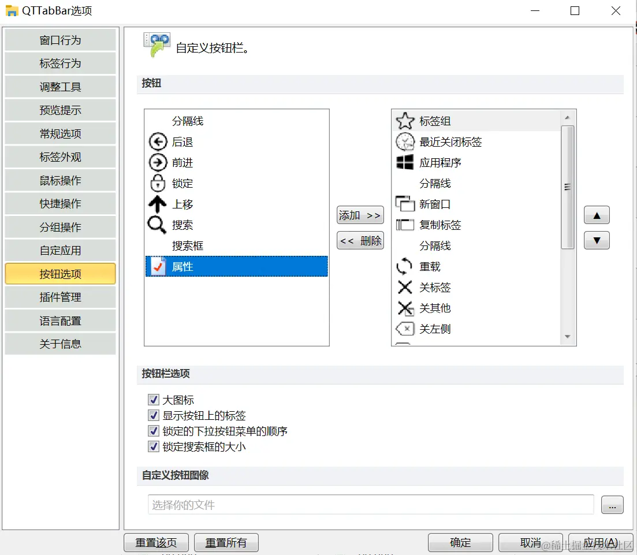The image size is (637, 555).
Task: Click the << 删除 button
Action: click(x=360, y=240)
